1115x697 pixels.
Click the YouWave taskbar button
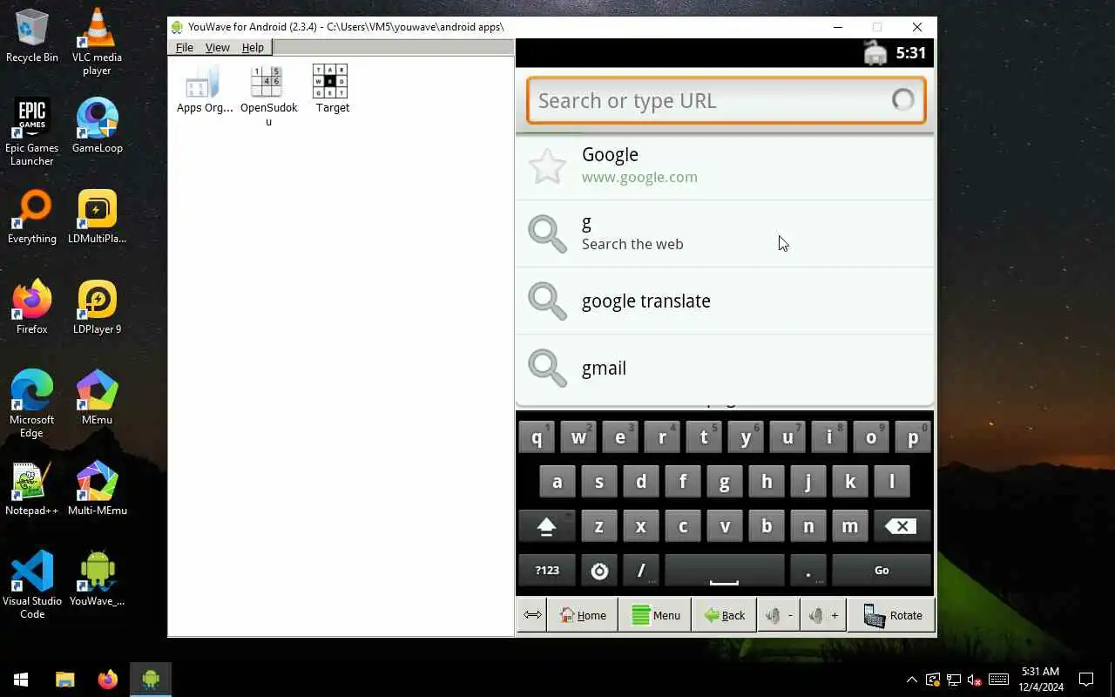click(151, 680)
